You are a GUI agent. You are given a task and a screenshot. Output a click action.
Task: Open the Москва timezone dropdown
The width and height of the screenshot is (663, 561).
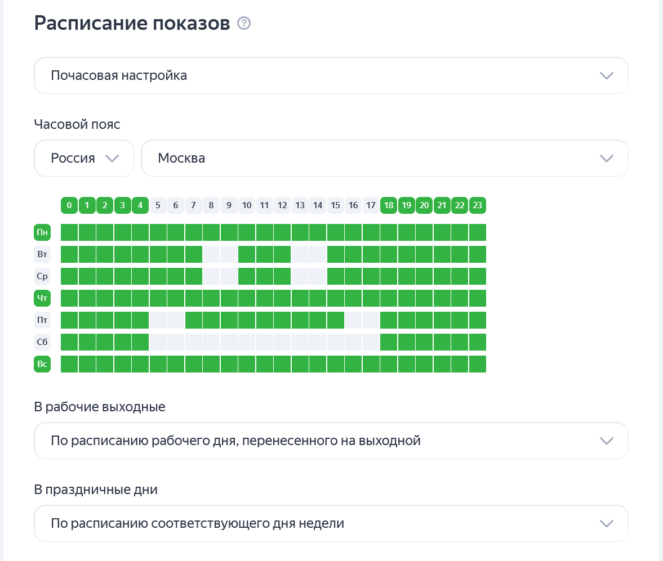click(x=385, y=158)
